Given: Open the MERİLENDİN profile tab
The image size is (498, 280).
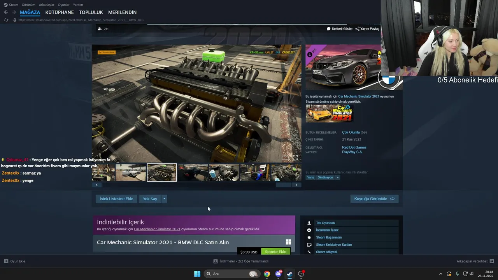Looking at the screenshot, I should pyautogui.click(x=123, y=12).
